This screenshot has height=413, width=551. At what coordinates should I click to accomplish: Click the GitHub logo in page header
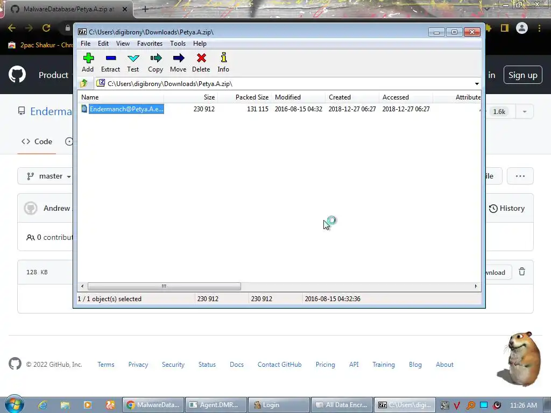(x=17, y=74)
